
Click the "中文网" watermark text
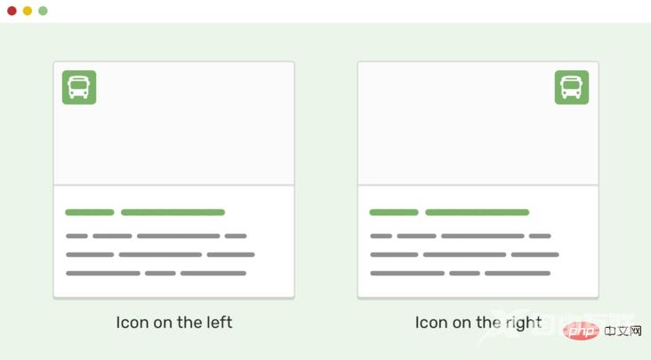tap(622, 330)
